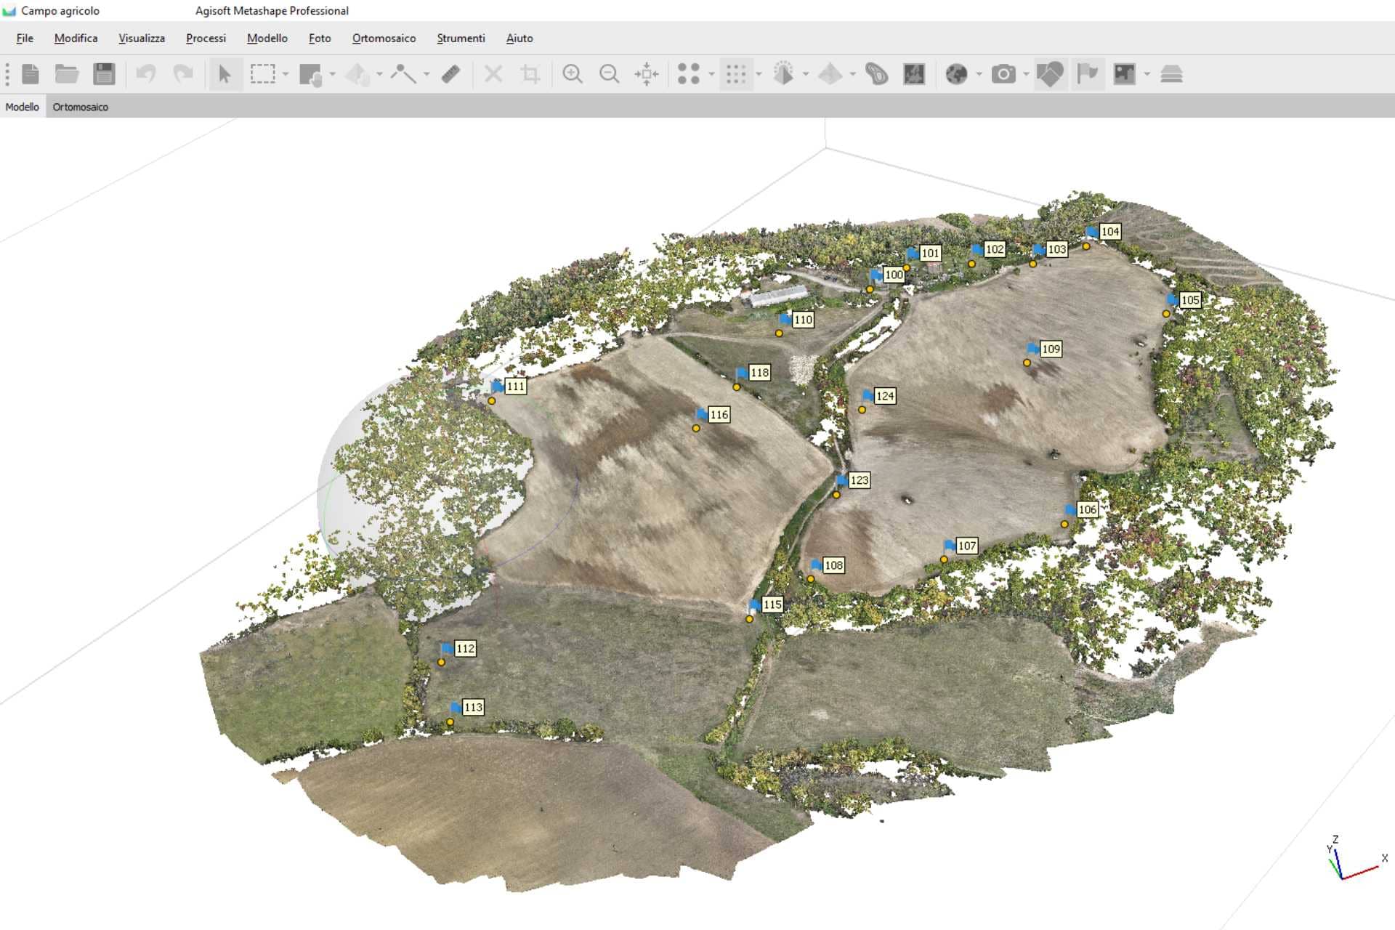The width and height of the screenshot is (1395, 930).
Task: Click the Open project folder icon
Action: [x=67, y=74]
